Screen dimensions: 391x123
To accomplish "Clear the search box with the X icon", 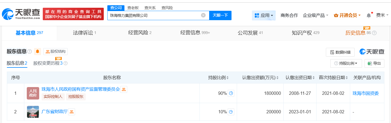I will (x=203, y=15).
